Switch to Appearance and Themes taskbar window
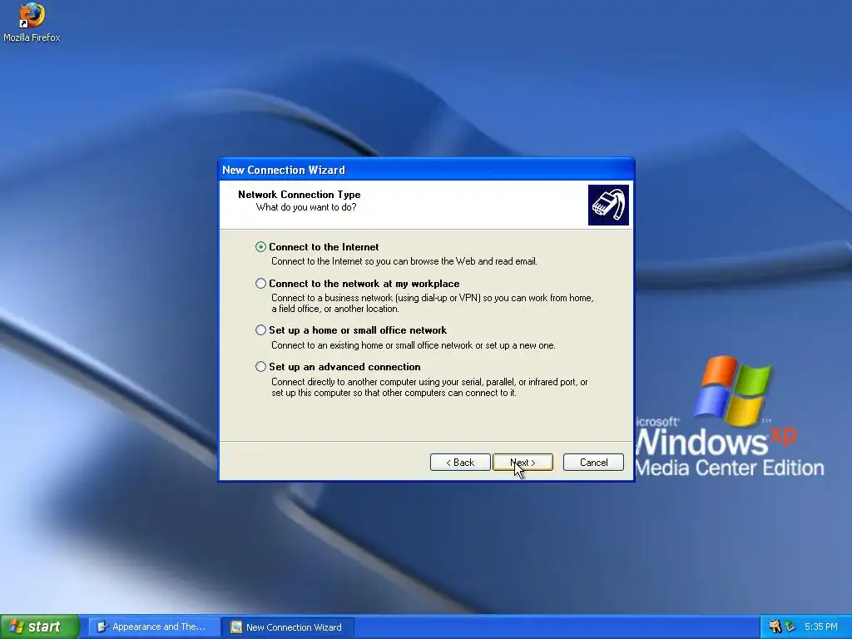The height and width of the screenshot is (639, 852). [x=154, y=627]
